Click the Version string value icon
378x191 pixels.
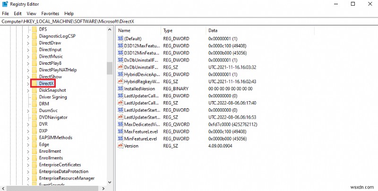coord(120,146)
